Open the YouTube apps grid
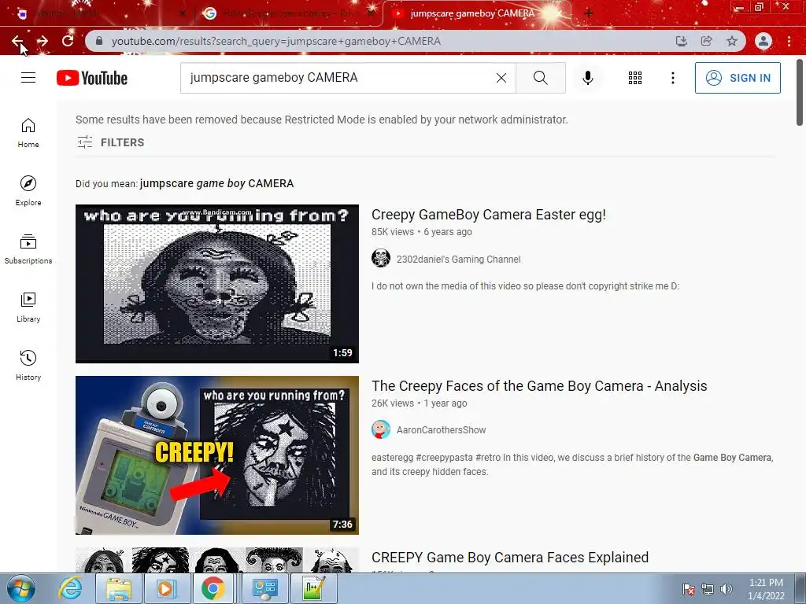Image resolution: width=806 pixels, height=604 pixels. (x=635, y=78)
